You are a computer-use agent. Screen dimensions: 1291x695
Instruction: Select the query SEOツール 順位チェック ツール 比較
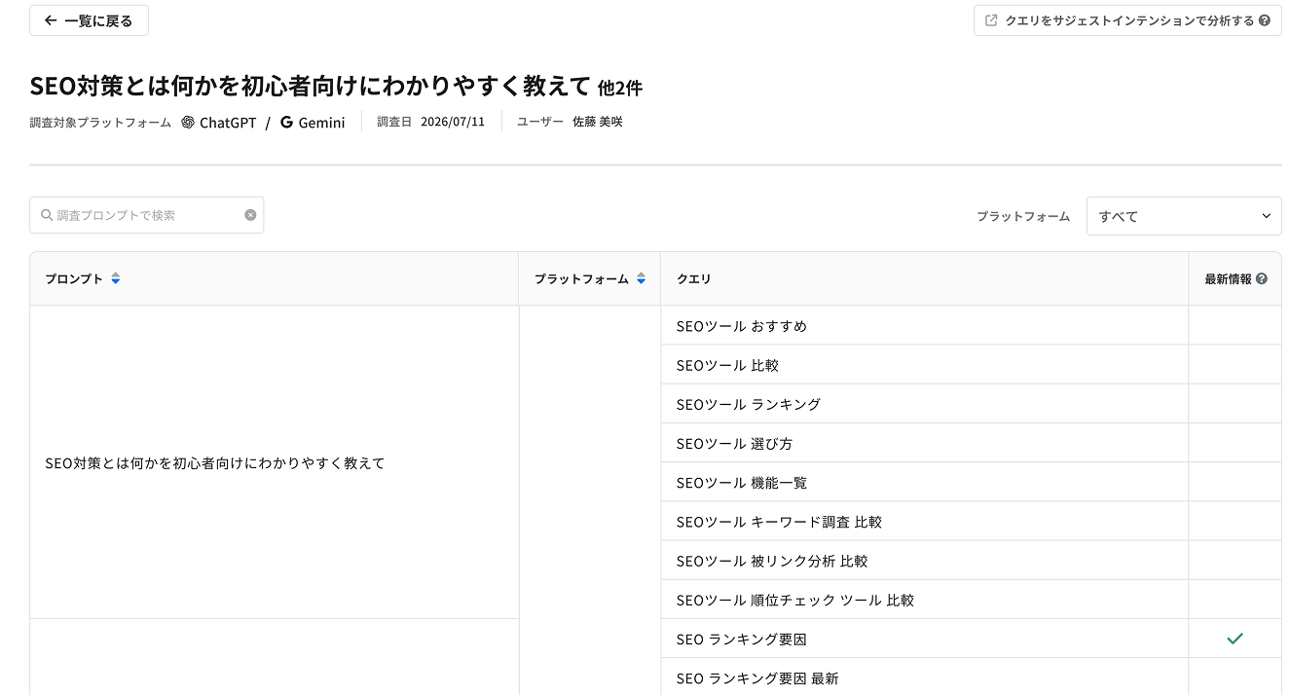click(795, 600)
